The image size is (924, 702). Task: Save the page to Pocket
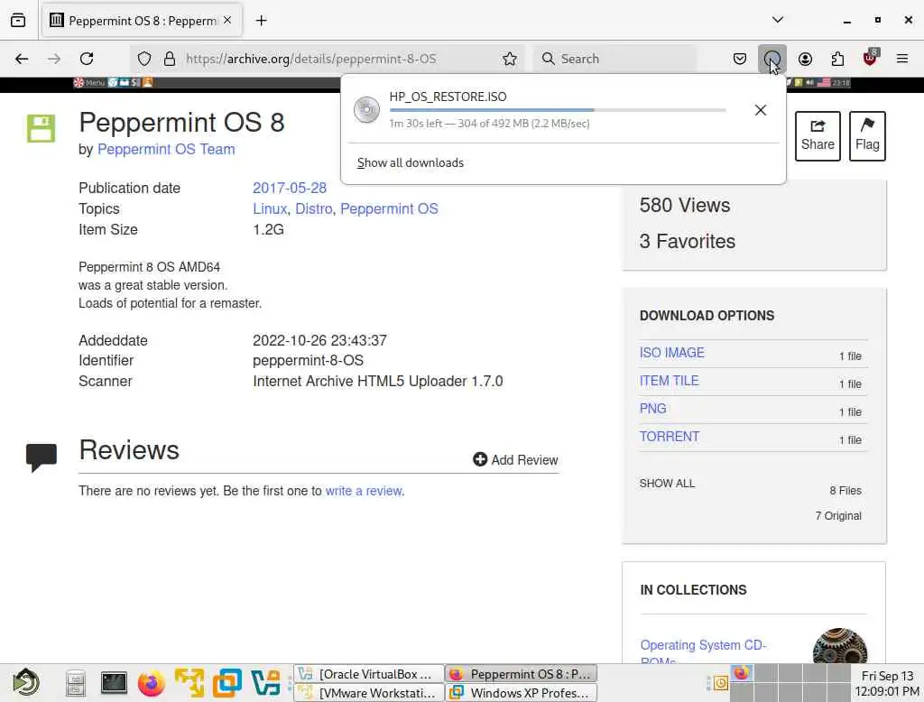pyautogui.click(x=740, y=59)
